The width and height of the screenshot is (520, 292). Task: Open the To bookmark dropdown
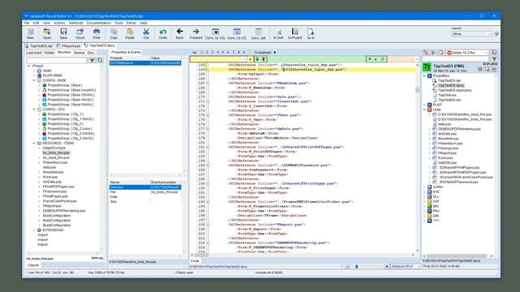point(265,52)
